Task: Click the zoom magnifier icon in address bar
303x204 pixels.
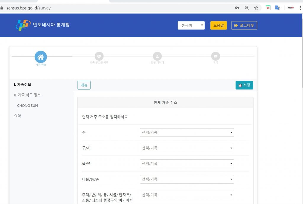Action: (246, 8)
